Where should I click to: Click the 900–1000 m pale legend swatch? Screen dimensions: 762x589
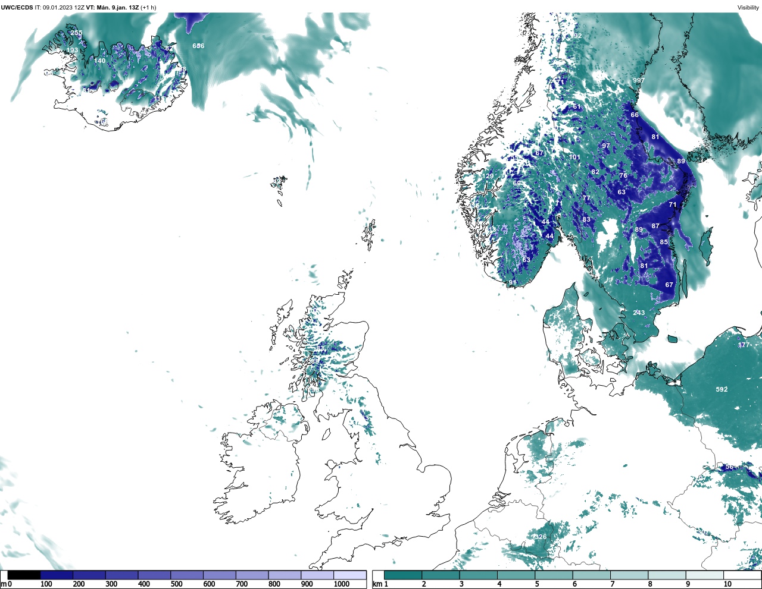[x=317, y=575]
